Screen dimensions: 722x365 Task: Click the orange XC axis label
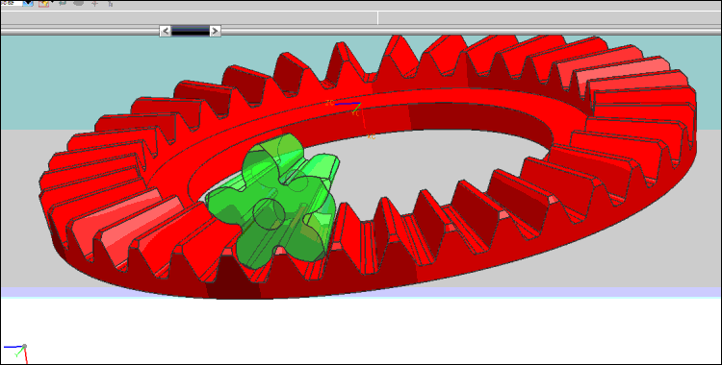click(x=372, y=136)
